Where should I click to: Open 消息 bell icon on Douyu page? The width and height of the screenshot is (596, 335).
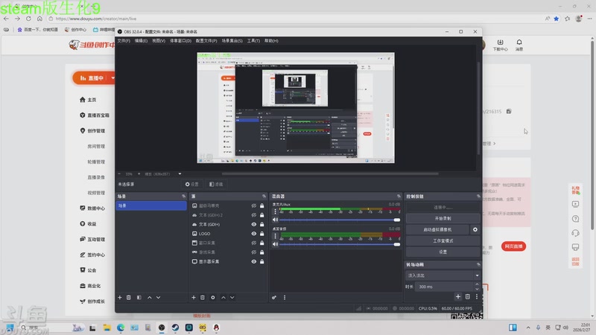519,45
